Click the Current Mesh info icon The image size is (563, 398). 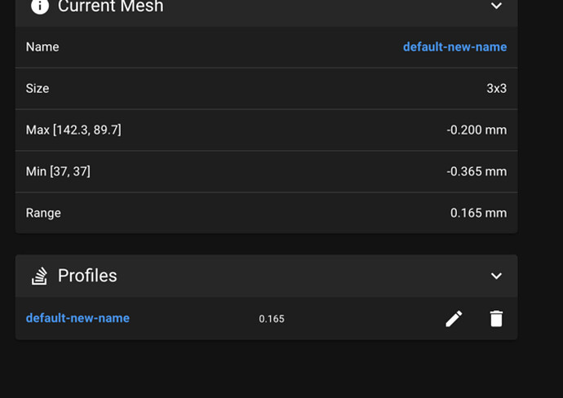[39, 6]
